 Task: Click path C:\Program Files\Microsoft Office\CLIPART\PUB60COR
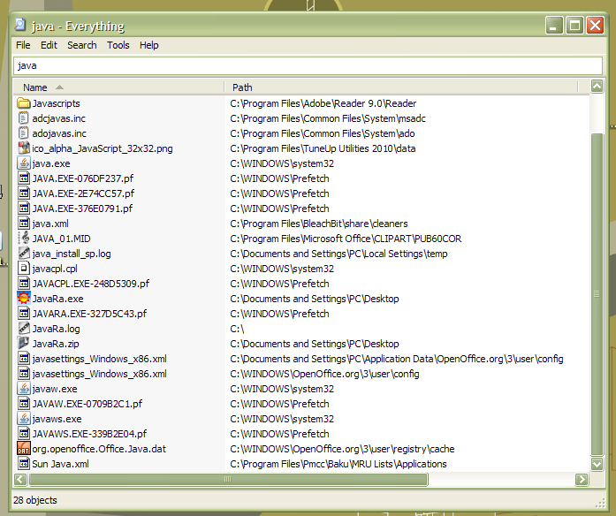[x=346, y=238]
